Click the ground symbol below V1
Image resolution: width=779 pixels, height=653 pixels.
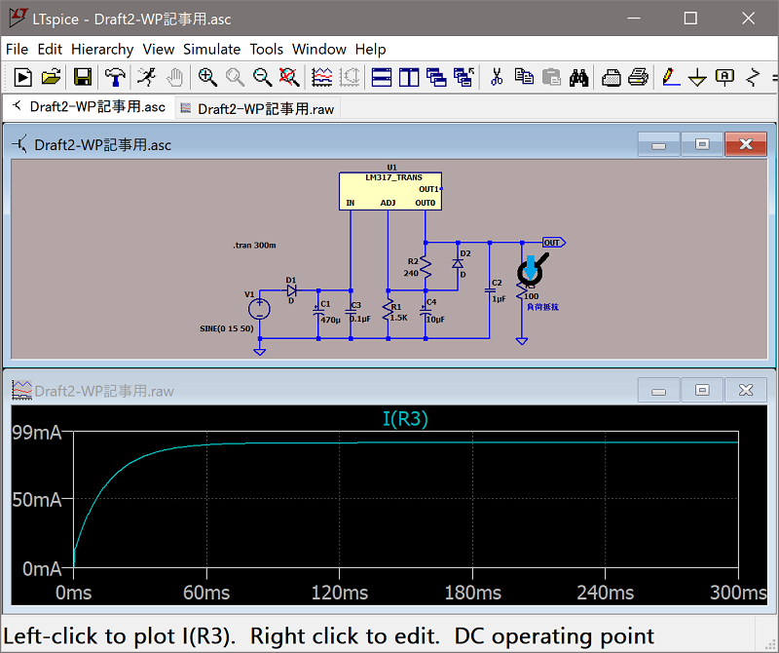click(x=259, y=351)
